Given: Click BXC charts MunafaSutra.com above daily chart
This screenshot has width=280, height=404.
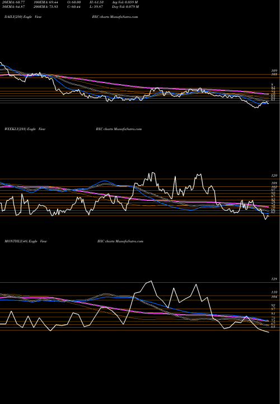Looking at the screenshot, I should [115, 17].
